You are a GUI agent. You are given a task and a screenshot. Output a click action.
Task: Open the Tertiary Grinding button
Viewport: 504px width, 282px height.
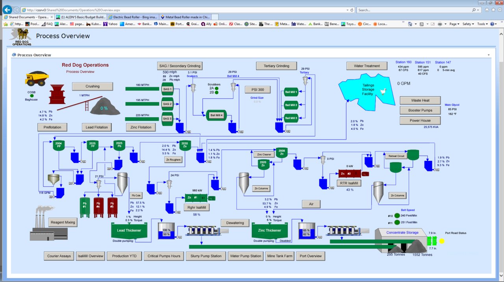click(x=277, y=66)
